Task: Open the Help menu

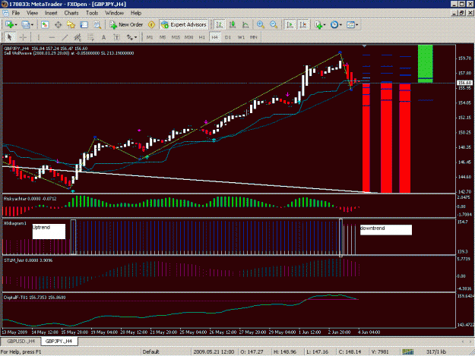Action: pyautogui.click(x=136, y=13)
